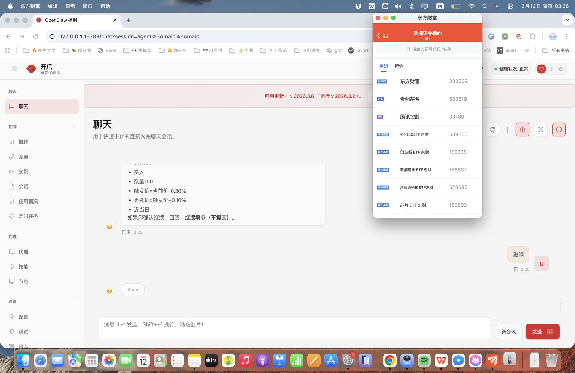Launch Spotify from the Dock
The height and width of the screenshot is (373, 575).
(424, 360)
